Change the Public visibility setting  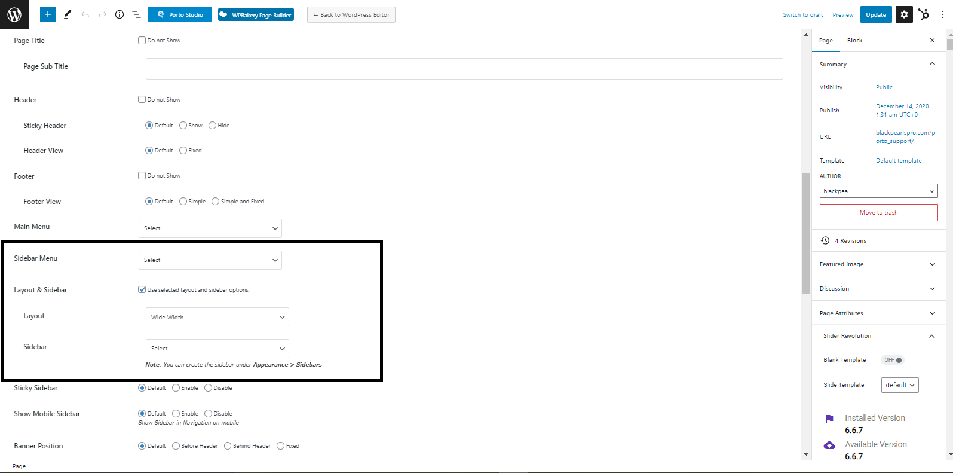[884, 87]
